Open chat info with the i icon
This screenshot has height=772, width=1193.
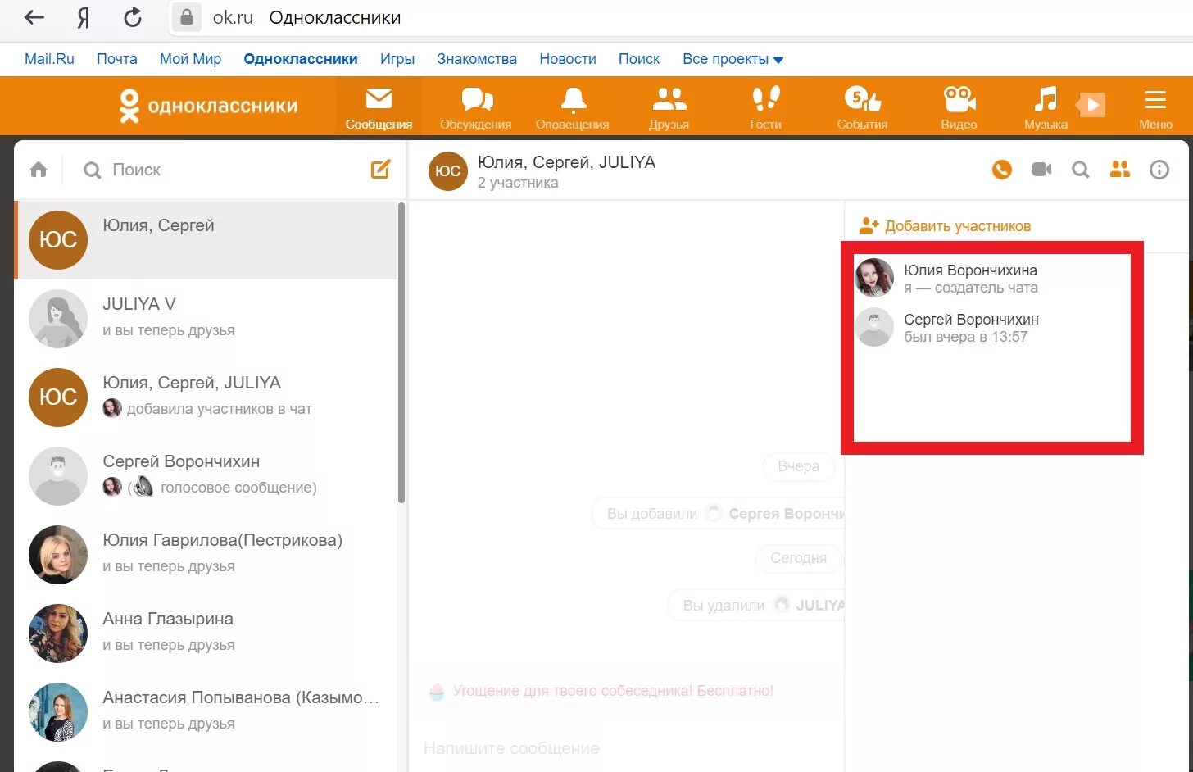1159,170
